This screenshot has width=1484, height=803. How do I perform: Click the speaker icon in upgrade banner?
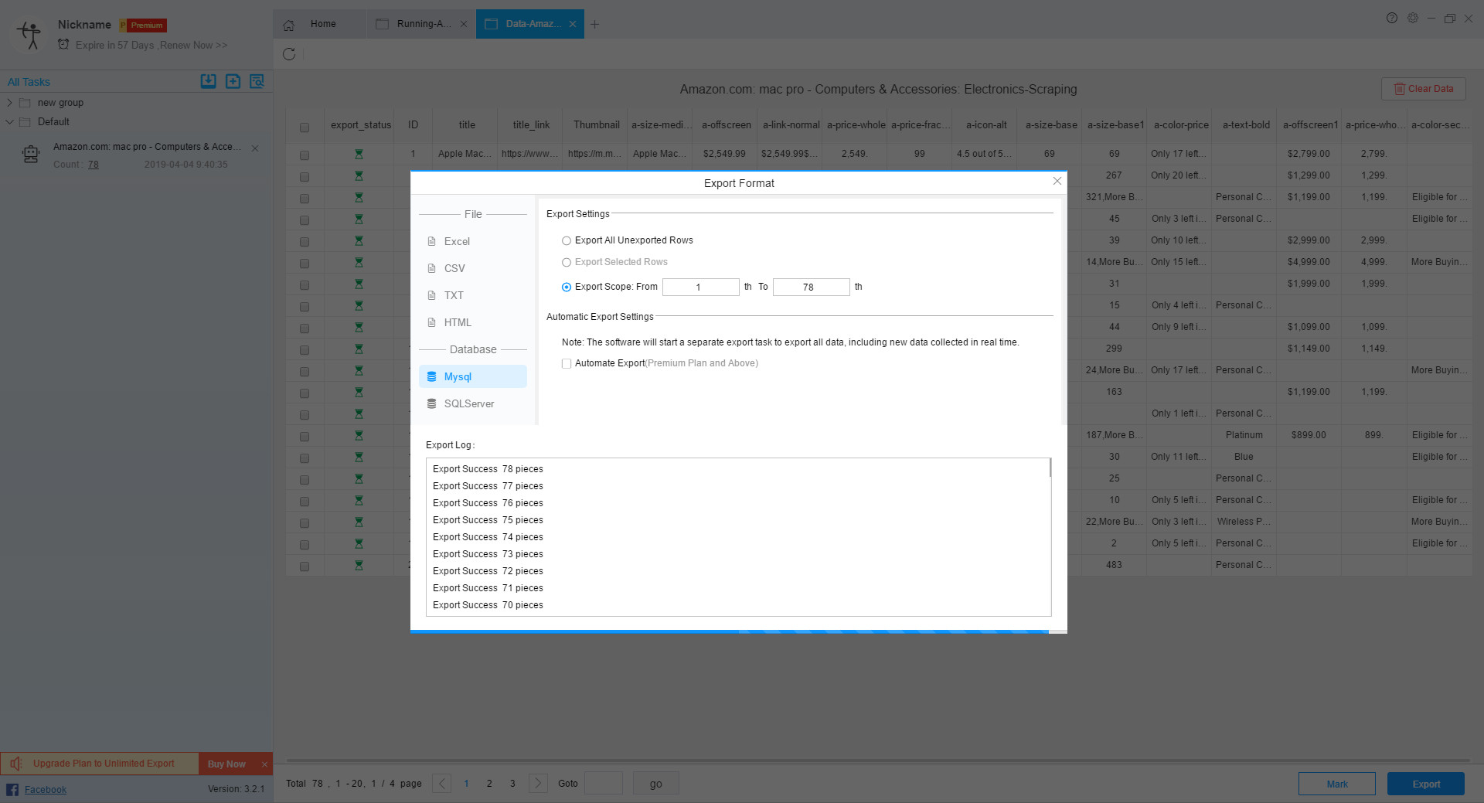pyautogui.click(x=16, y=764)
